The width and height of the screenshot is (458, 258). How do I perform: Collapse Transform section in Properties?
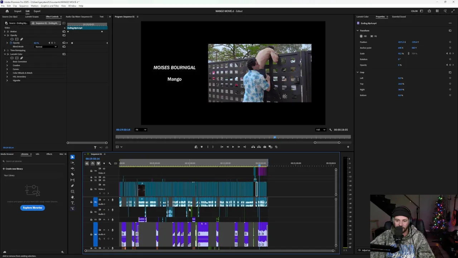point(357,30)
